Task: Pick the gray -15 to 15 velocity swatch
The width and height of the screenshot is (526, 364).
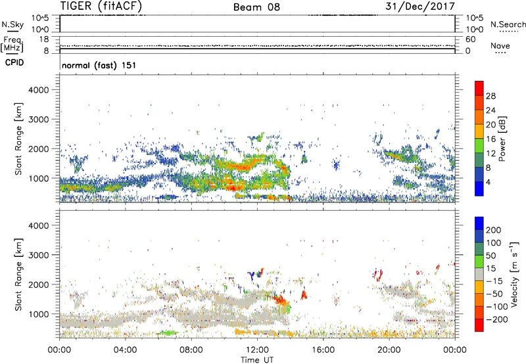Action: tap(479, 274)
